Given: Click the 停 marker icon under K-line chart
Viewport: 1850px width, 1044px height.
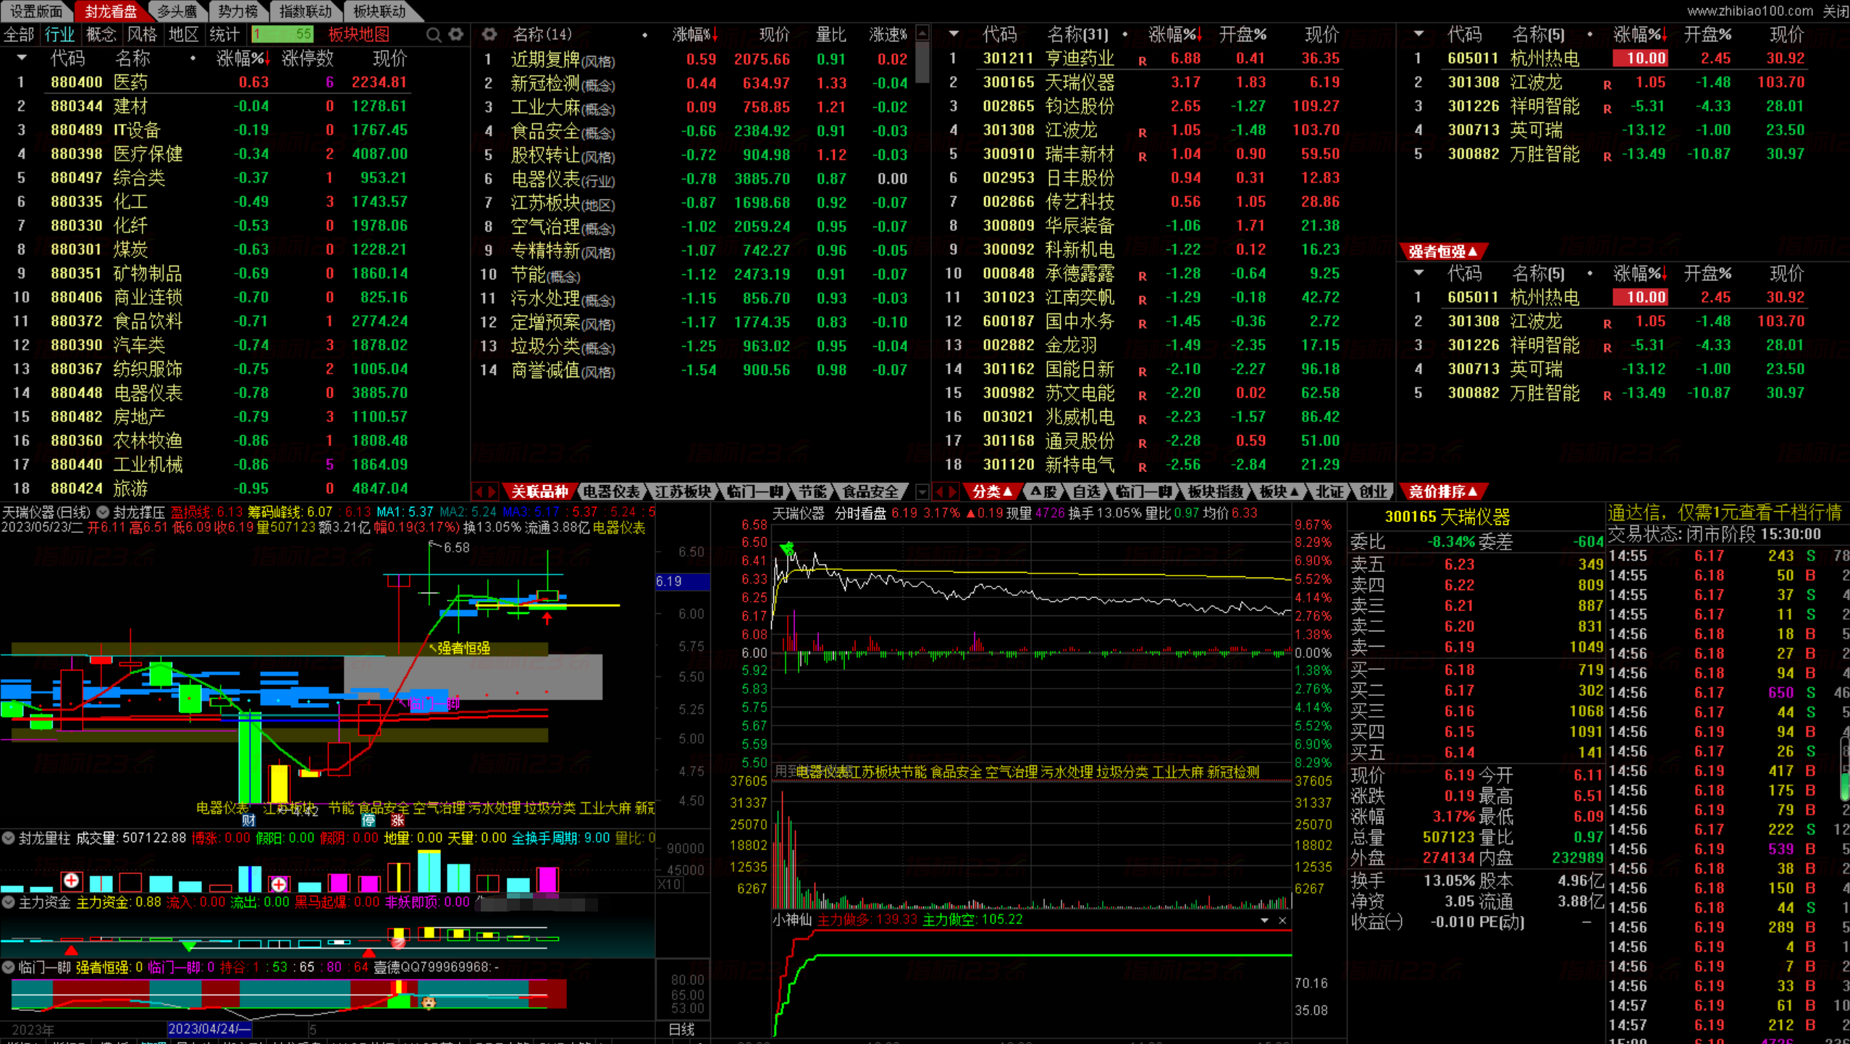Looking at the screenshot, I should [369, 820].
